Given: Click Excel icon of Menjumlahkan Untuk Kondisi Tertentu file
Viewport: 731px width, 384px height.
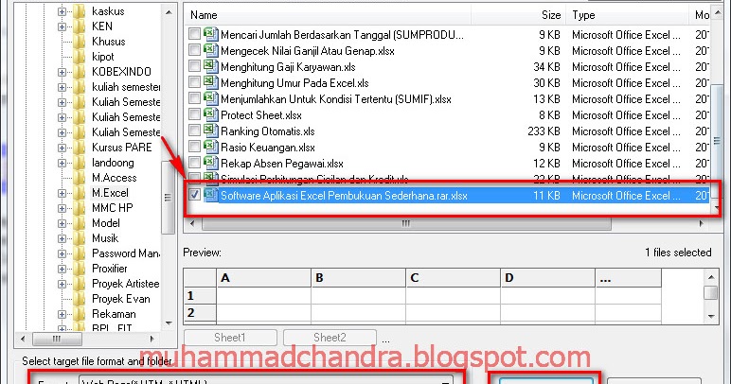Looking at the screenshot, I should [211, 98].
